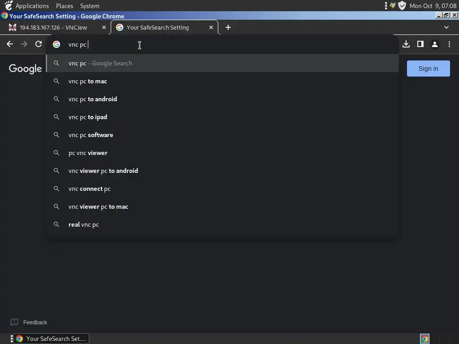Toggle the Chrome side panel icon

(420, 44)
